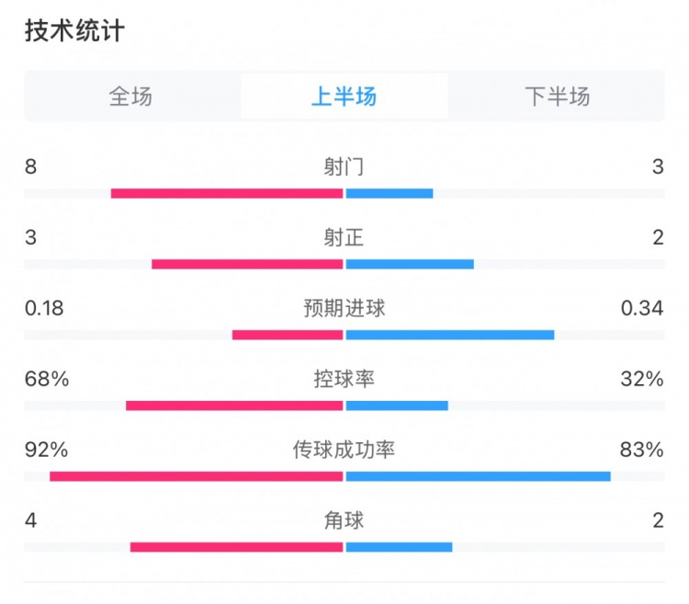689x604 pixels.
Task: Select the 射正 stat label
Action: tap(344, 238)
